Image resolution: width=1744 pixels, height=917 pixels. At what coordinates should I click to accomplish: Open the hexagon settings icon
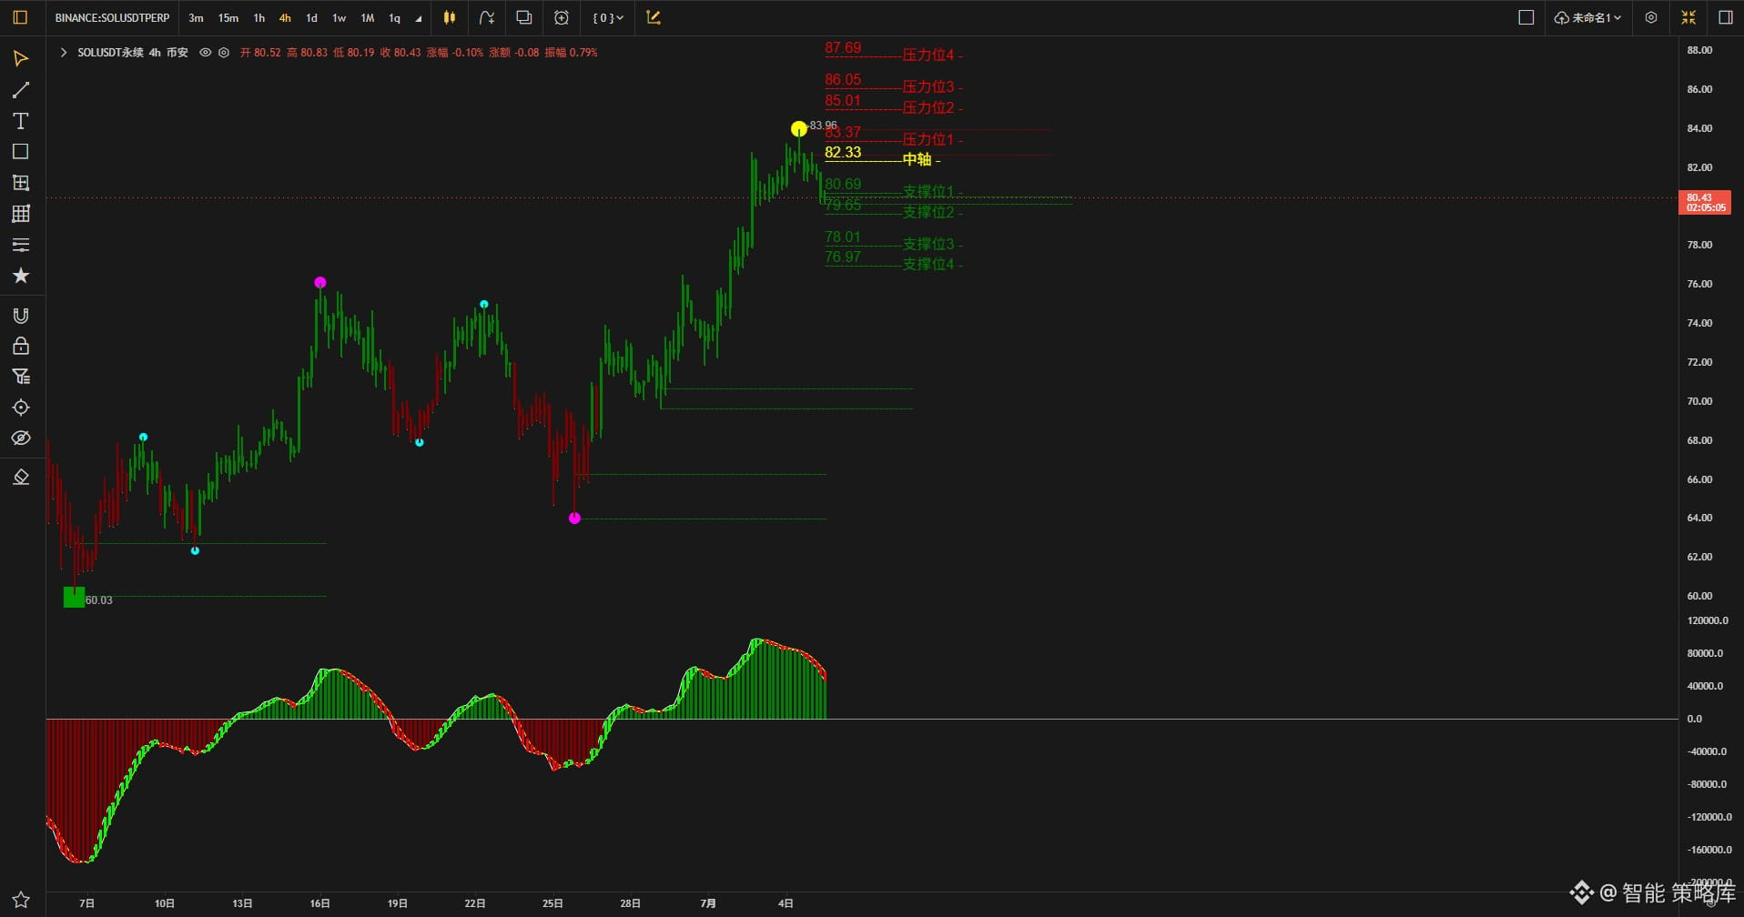1651,17
